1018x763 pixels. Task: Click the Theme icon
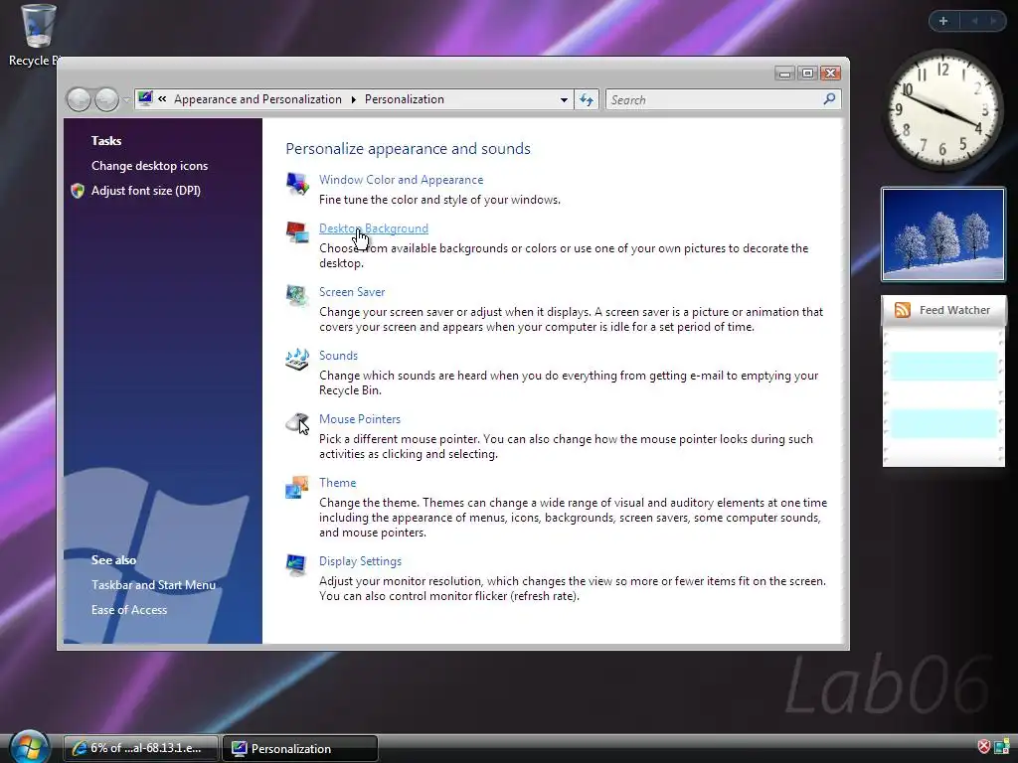297,487
